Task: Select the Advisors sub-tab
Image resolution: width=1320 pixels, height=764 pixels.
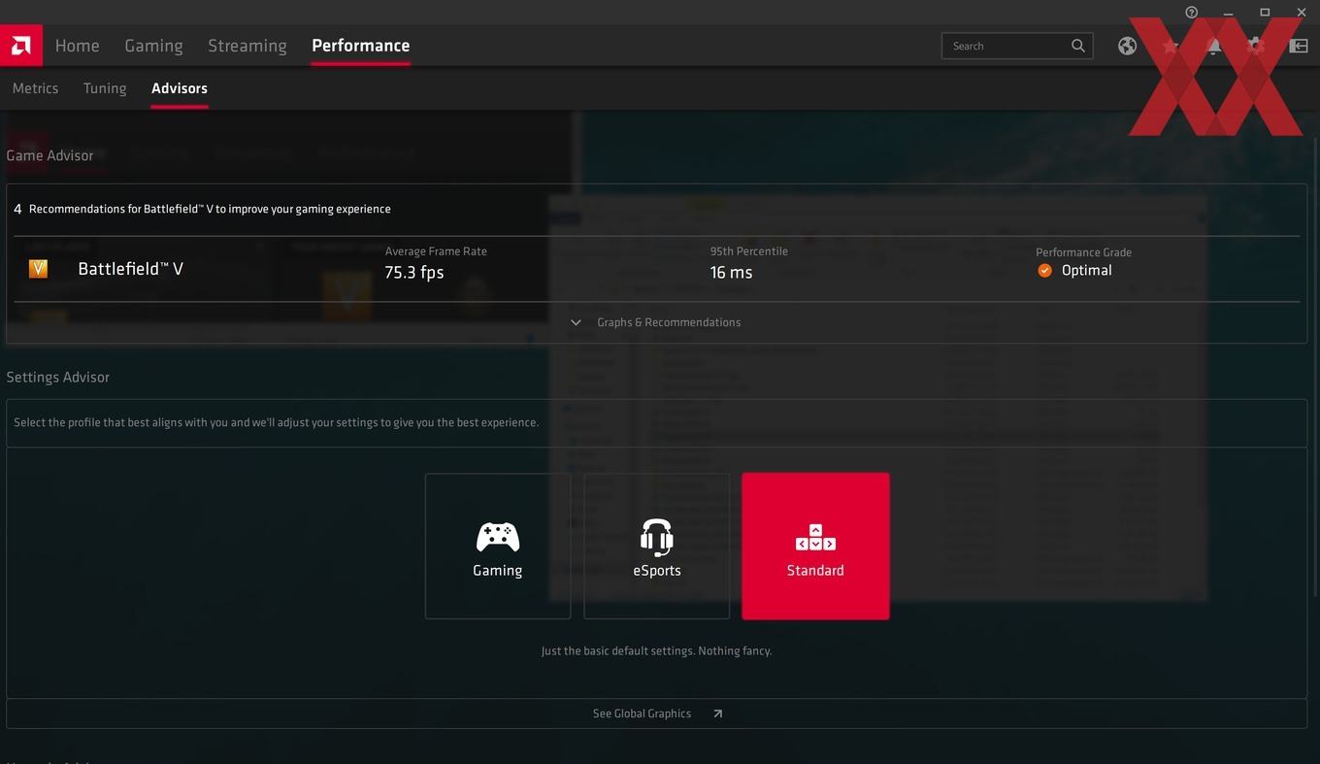Action: [180, 88]
